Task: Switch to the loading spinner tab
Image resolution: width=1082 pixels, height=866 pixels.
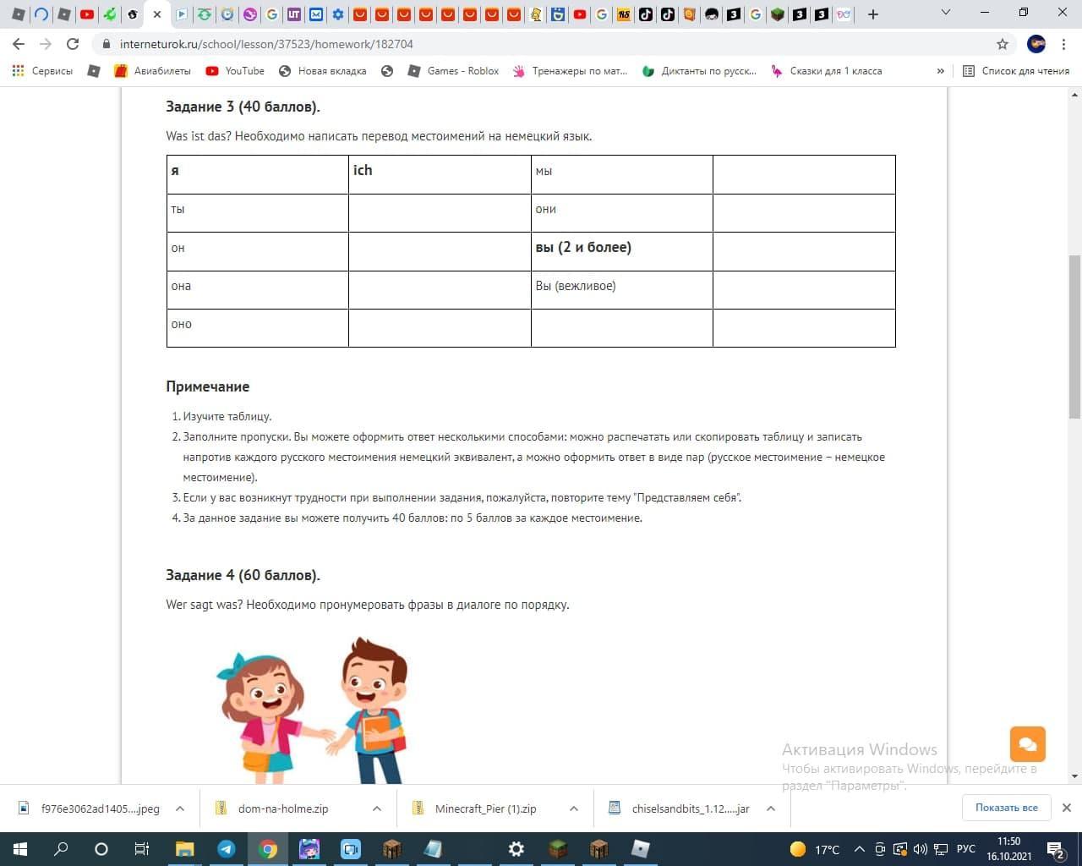Action: (x=41, y=14)
